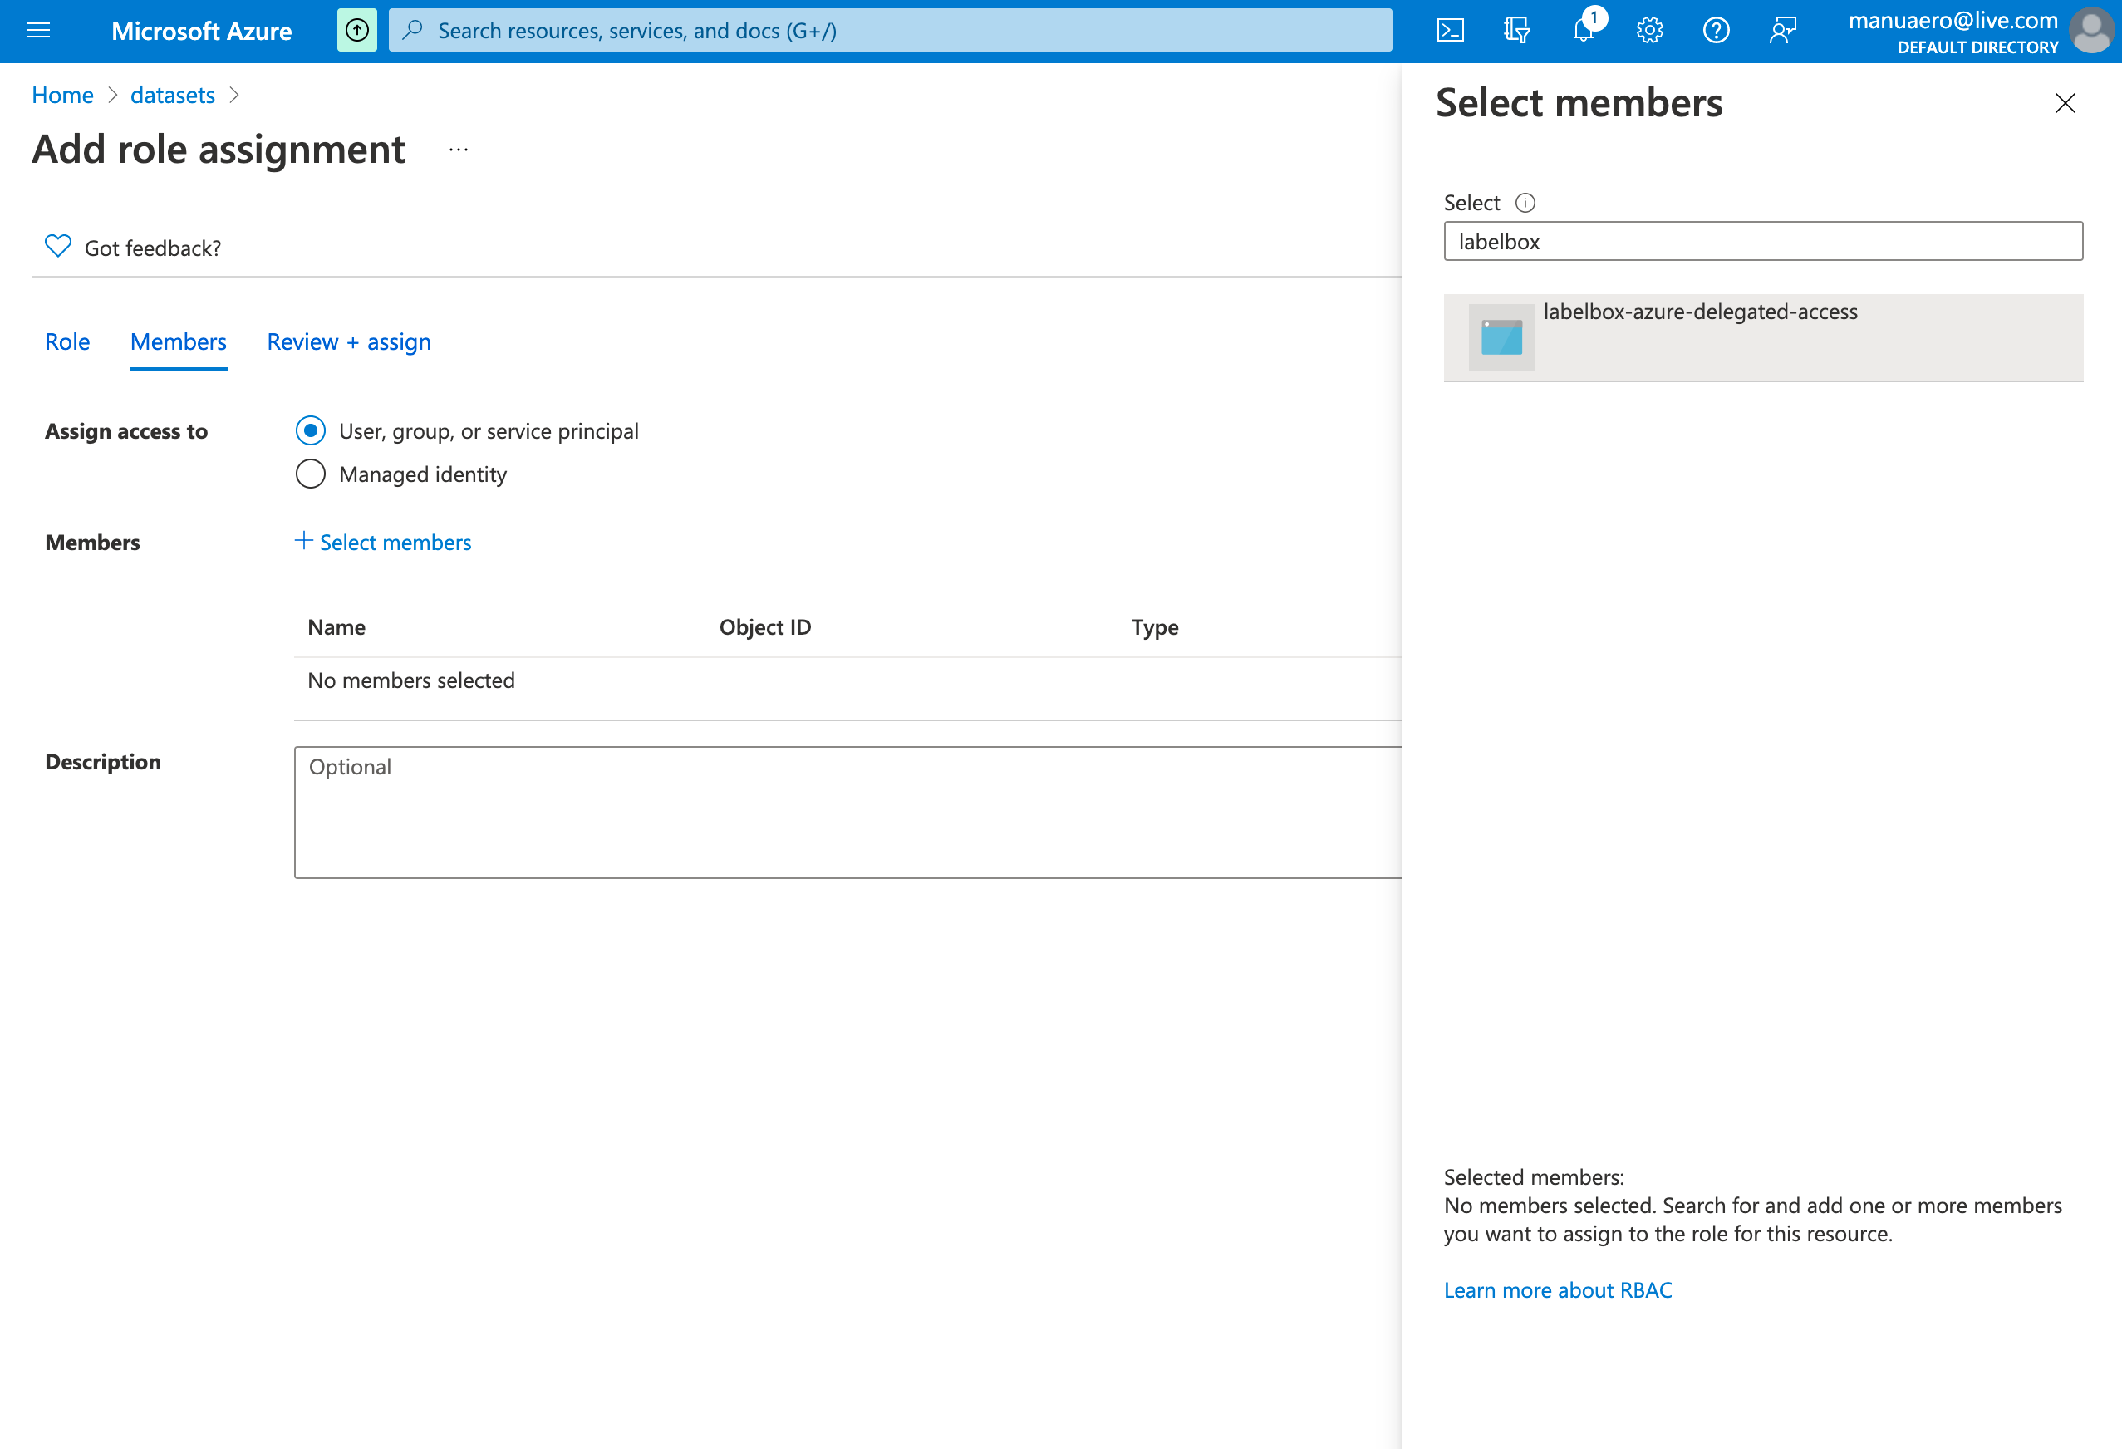Screen dimensions: 2122x1449
Task: Click the labelbox application thumbnail icon
Action: tap(1501, 337)
